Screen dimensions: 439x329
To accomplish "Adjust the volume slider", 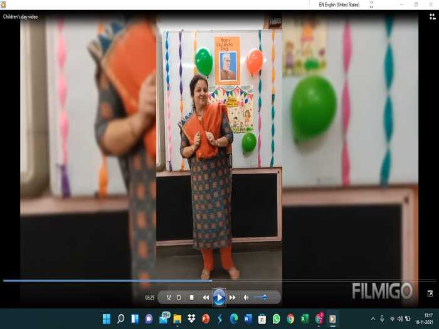I will point(264,298).
